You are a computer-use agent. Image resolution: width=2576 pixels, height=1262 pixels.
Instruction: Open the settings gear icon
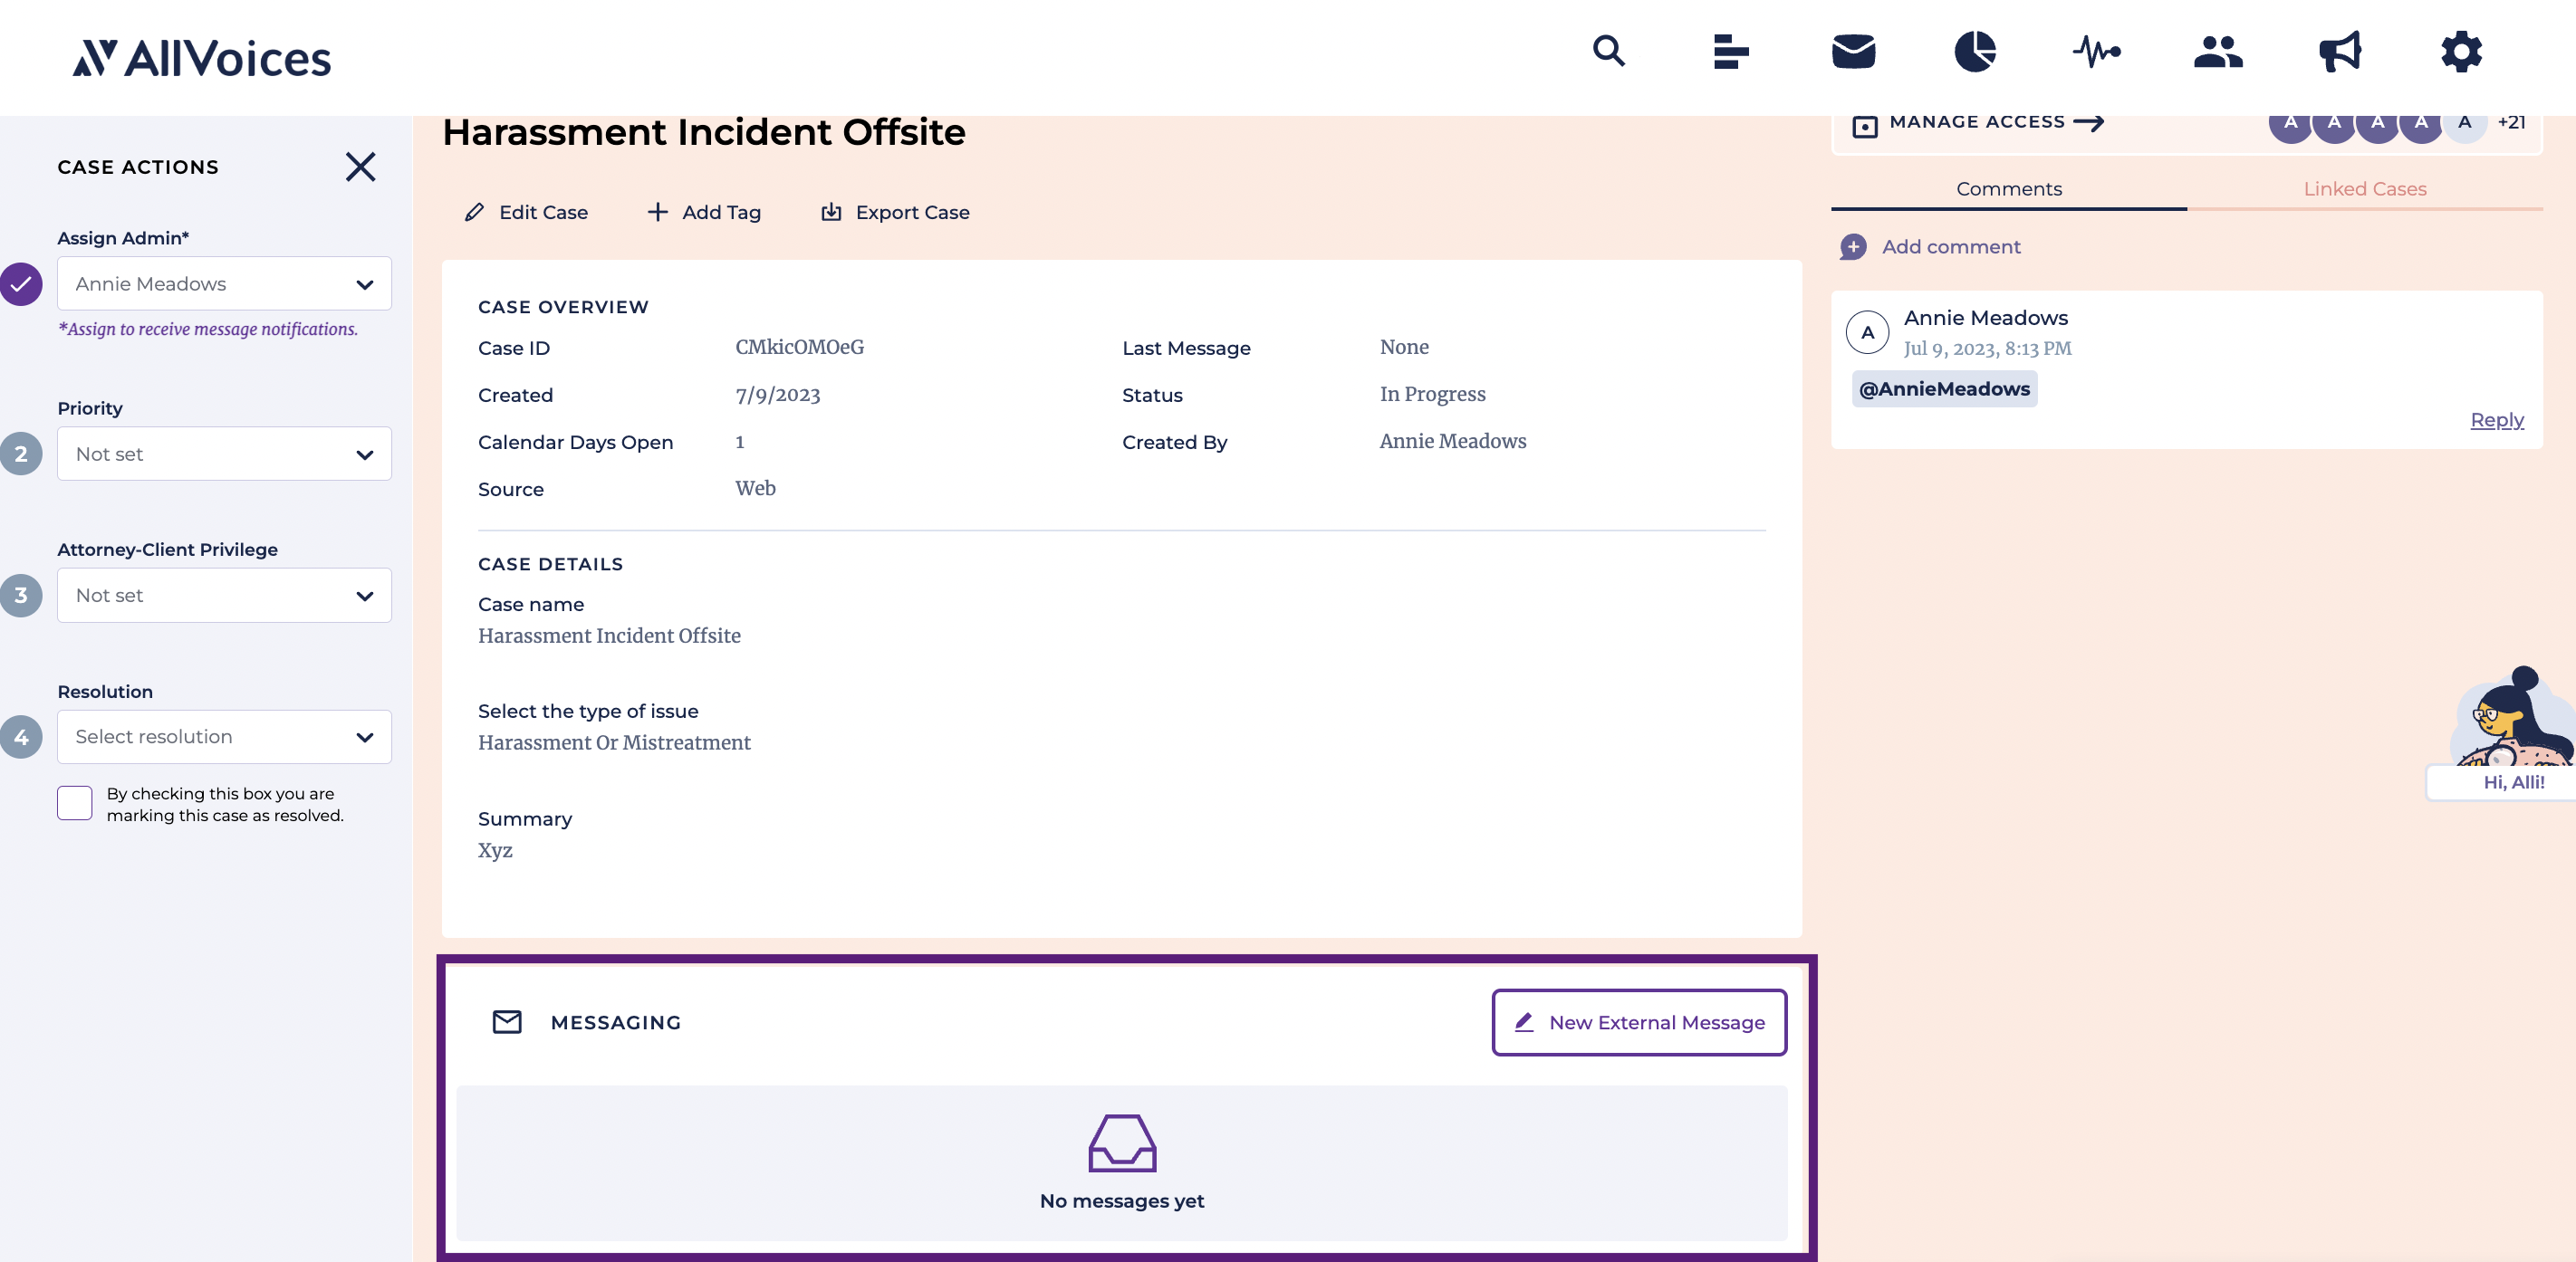pyautogui.click(x=2461, y=51)
